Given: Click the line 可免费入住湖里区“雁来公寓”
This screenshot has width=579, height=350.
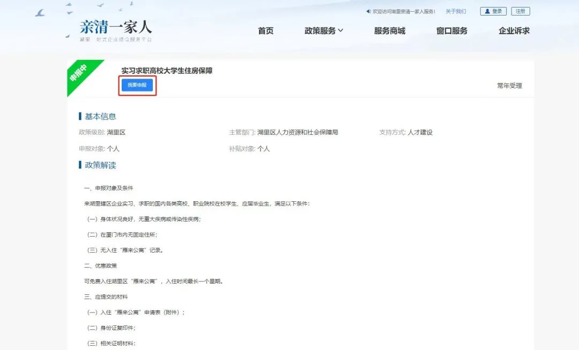Looking at the screenshot, I should tap(153, 281).
